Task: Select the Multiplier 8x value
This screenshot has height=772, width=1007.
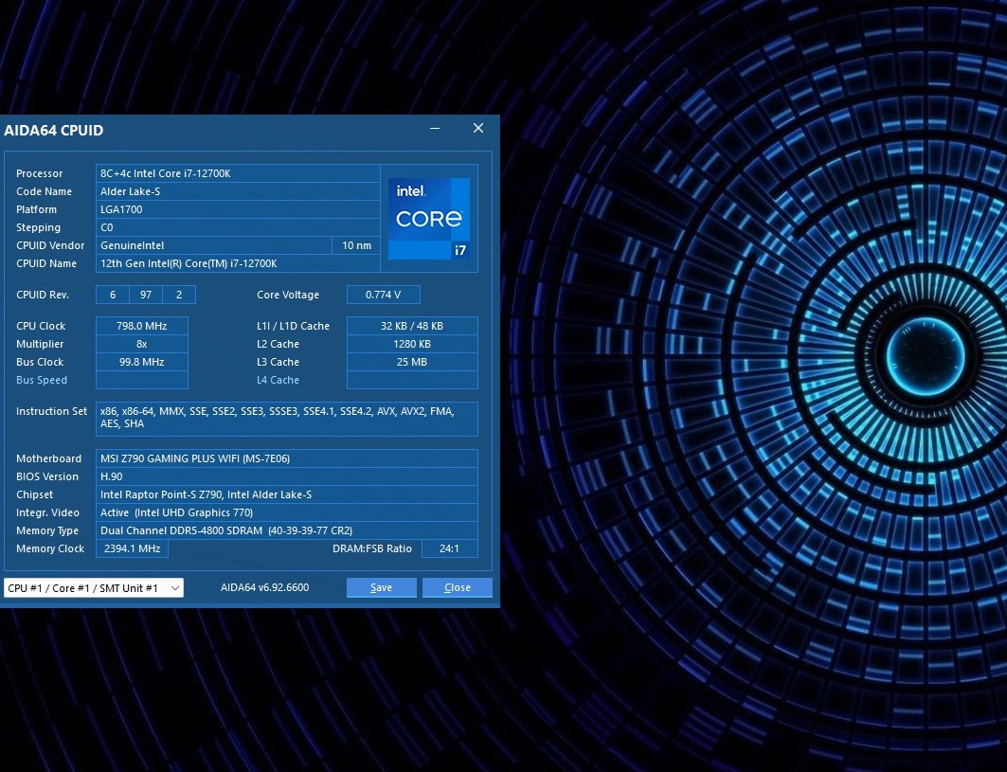Action: 141,344
